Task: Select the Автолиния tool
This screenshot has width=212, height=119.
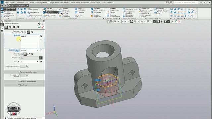Action: tap(33, 9)
